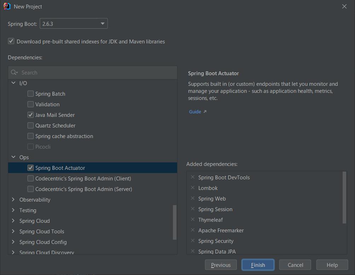355x275 pixels.
Task: Uncheck Spring Boot Actuator dependency
Action: point(30,168)
